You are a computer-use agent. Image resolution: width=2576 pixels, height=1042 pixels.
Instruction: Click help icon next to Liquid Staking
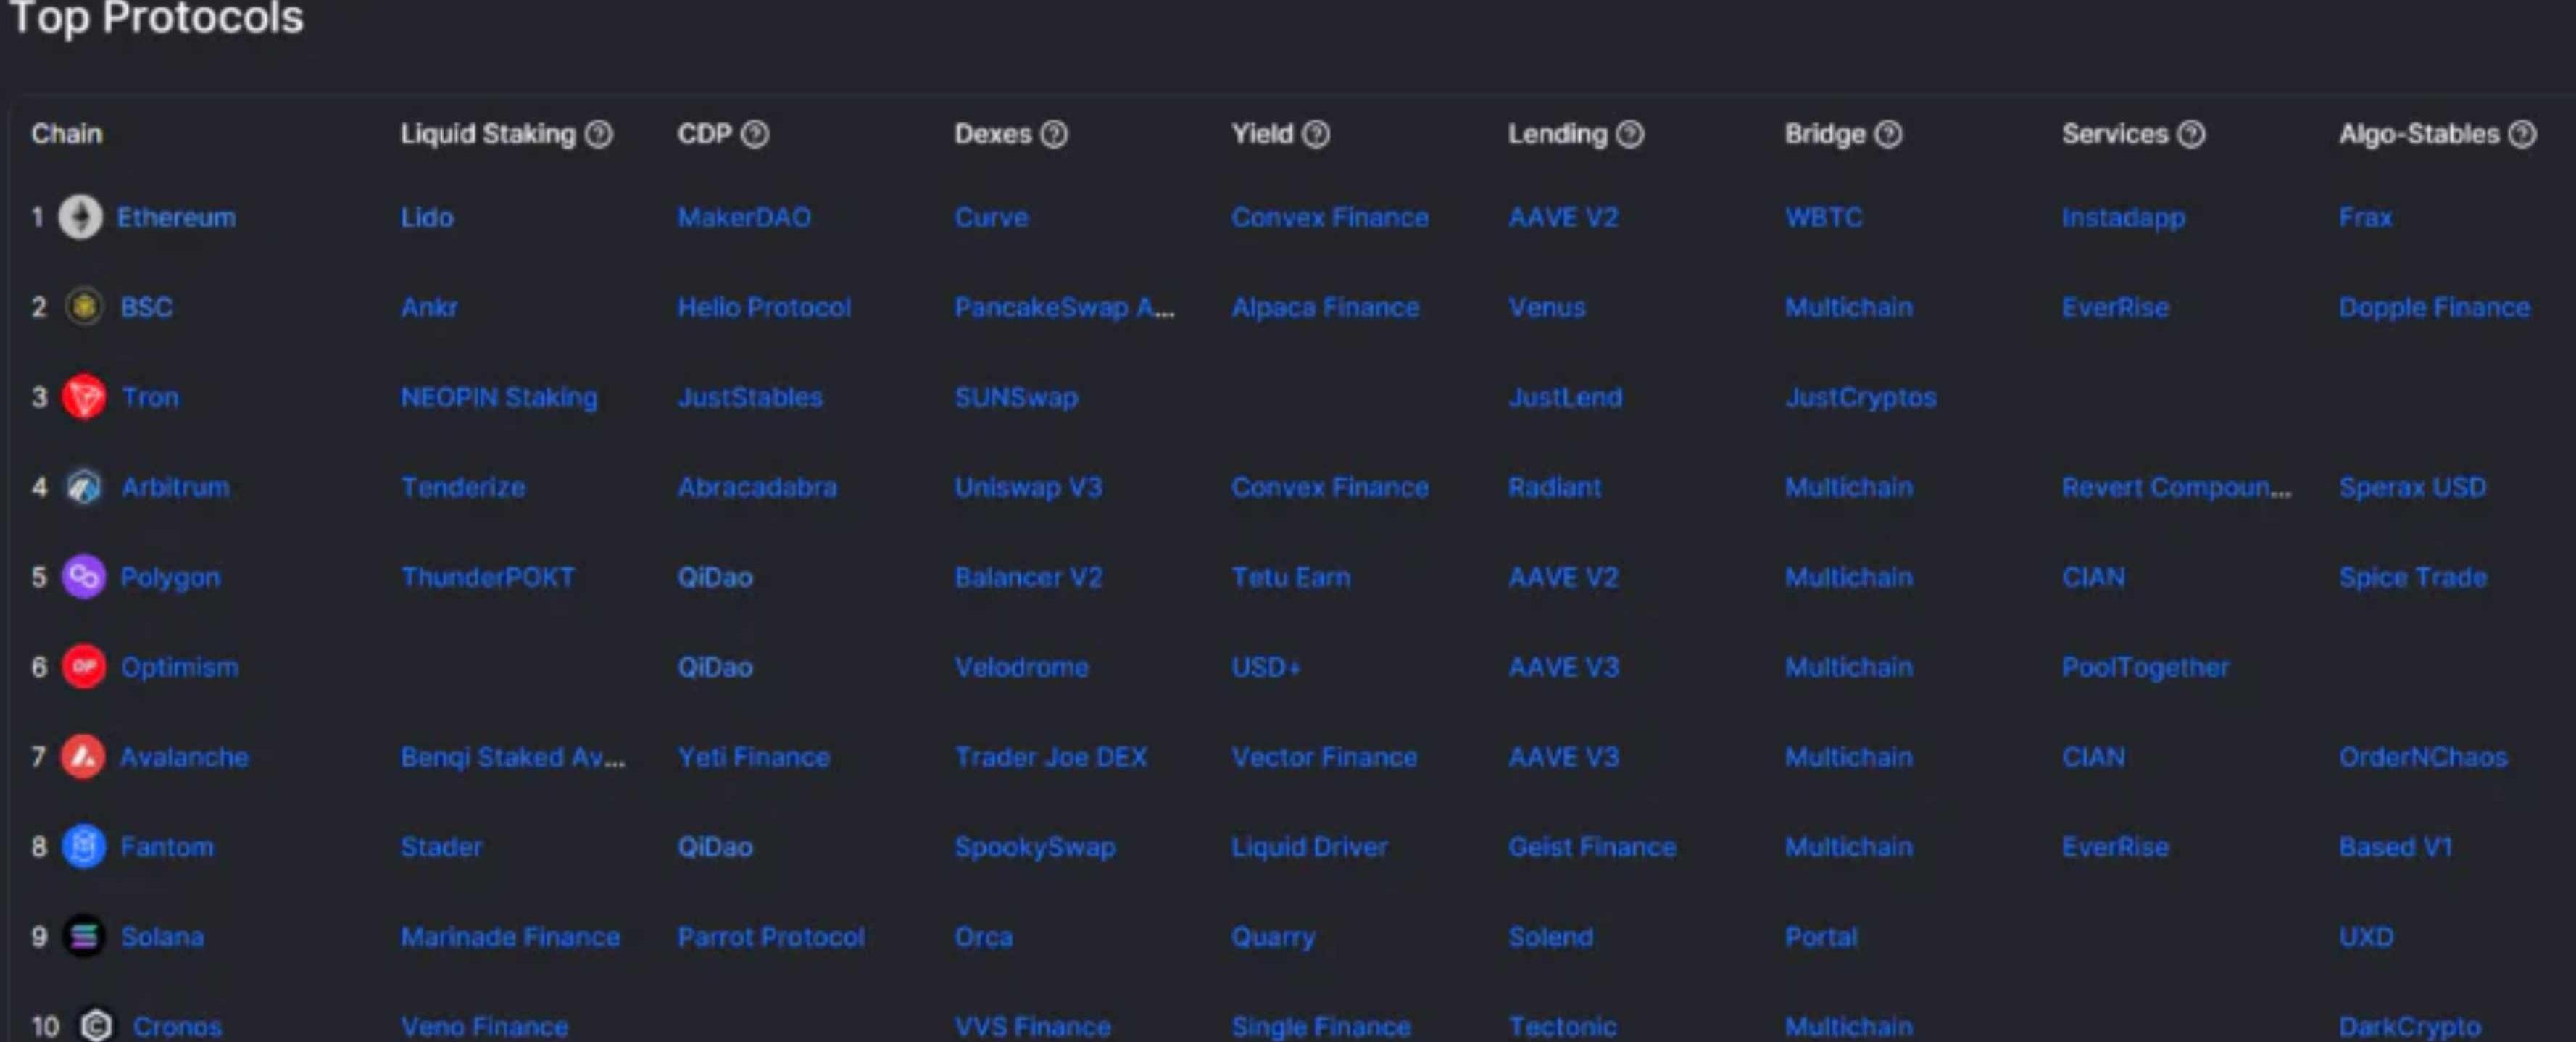coord(599,134)
